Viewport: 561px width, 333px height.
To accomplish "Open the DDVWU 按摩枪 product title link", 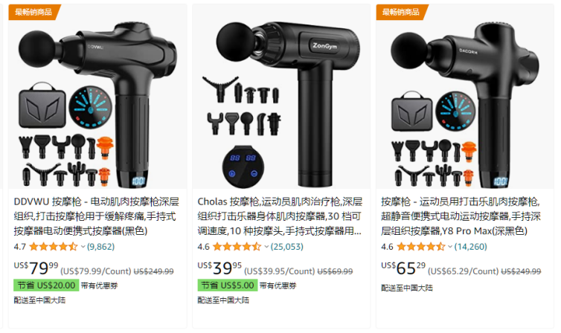I will (x=96, y=216).
